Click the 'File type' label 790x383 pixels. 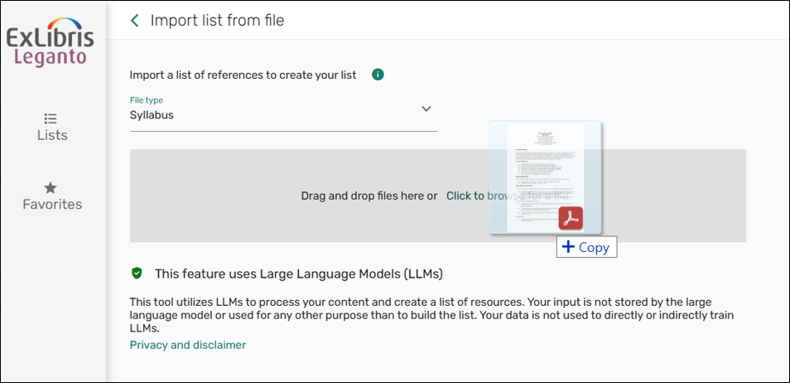coord(146,100)
